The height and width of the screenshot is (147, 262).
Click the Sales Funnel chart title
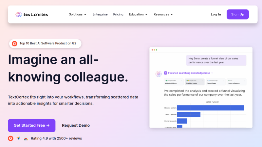[x=212, y=102]
